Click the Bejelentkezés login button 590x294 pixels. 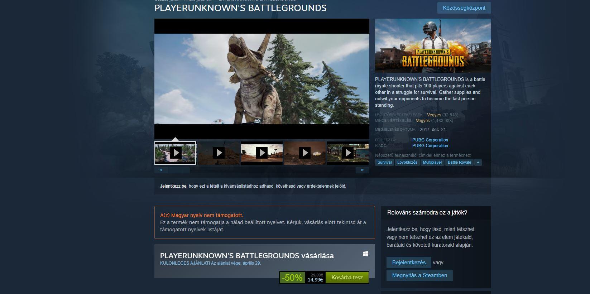pos(409,262)
